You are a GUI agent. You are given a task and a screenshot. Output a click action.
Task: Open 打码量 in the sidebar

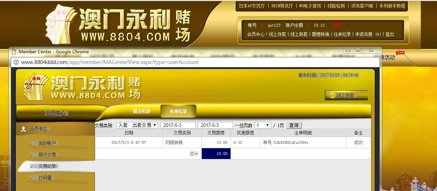(45, 178)
